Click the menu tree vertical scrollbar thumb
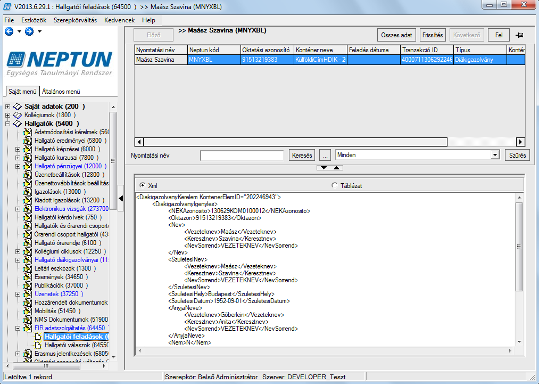 click(x=113, y=161)
